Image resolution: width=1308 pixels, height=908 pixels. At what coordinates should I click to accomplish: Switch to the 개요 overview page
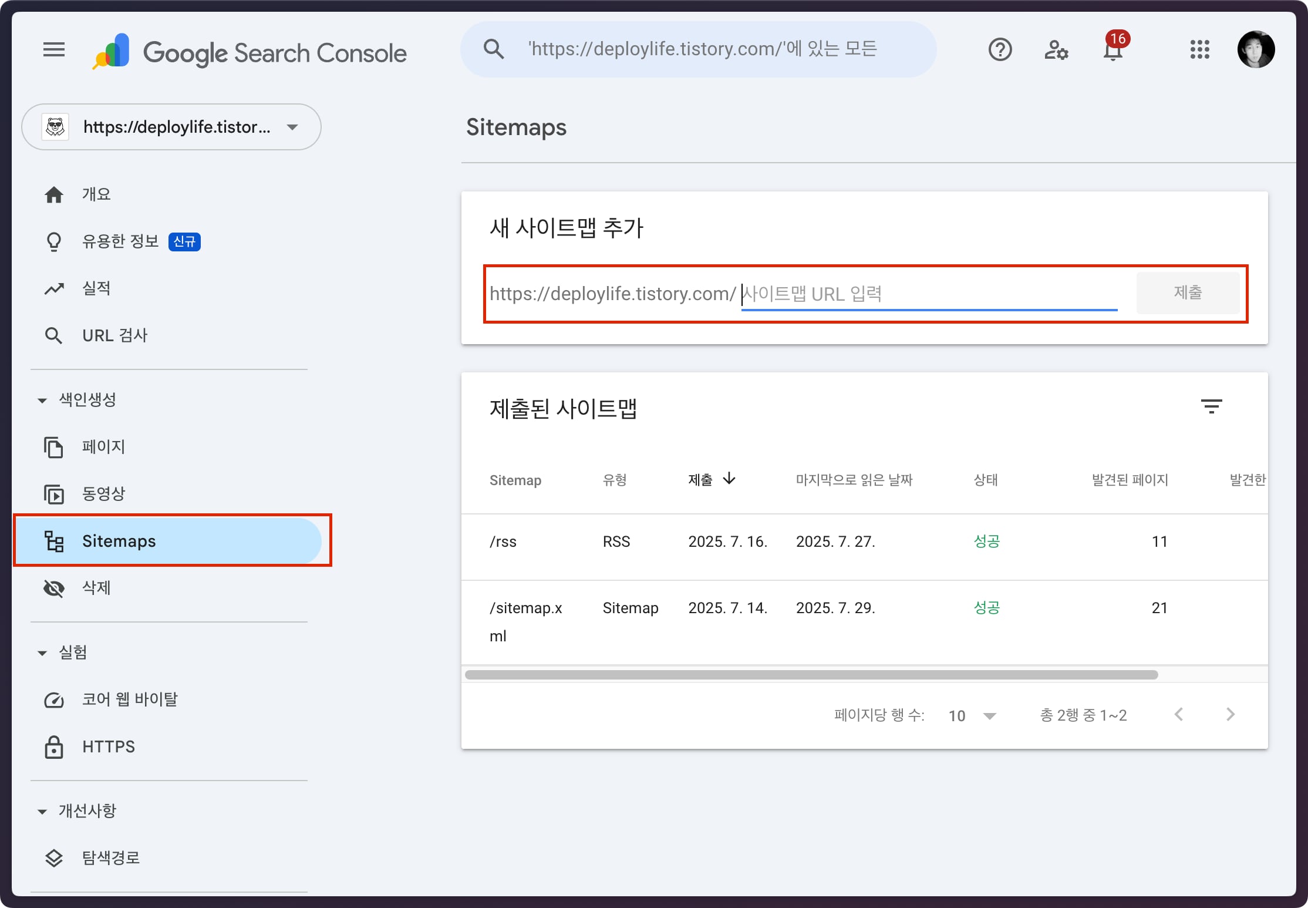click(96, 194)
